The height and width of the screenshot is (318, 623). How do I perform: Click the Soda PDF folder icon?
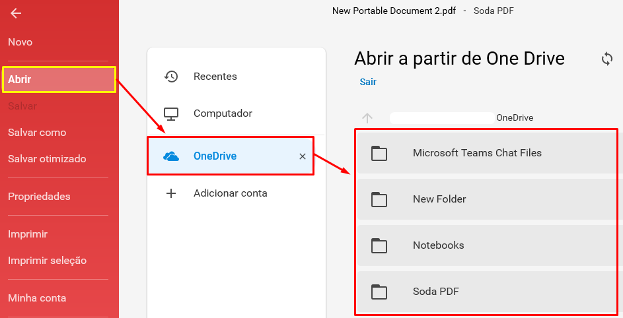pos(379,292)
